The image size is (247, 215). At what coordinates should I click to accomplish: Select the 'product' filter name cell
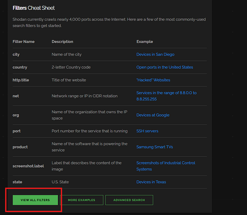[x=20, y=147]
